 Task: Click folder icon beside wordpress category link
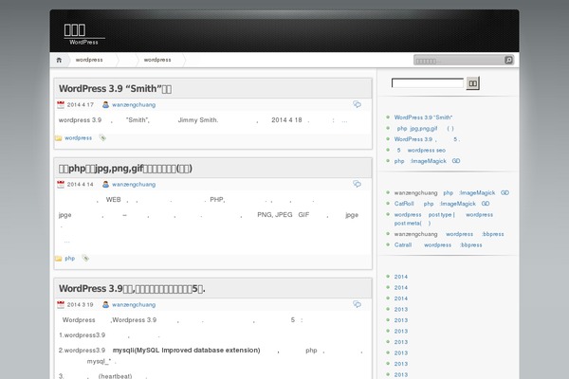coord(58,138)
